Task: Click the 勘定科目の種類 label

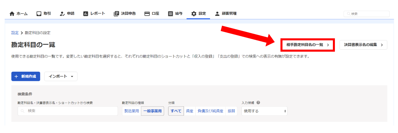Action: 133,103
